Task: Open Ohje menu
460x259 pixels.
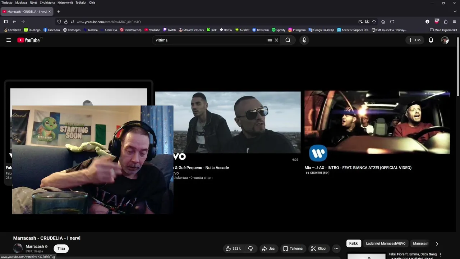Action: tap(92, 3)
